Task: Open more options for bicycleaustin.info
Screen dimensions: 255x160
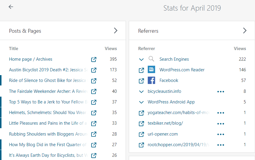Action: (x=221, y=92)
